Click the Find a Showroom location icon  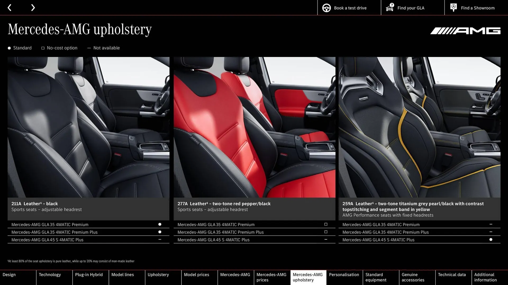[x=453, y=8]
